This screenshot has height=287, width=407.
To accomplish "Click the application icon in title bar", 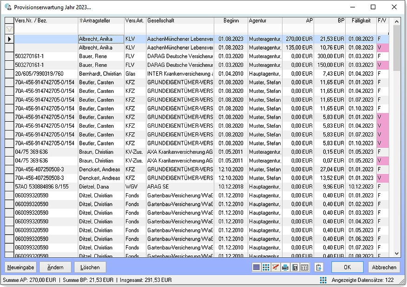I will (8, 7).
